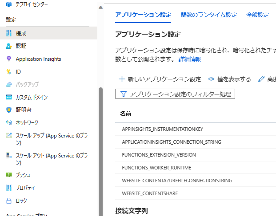Screen dimensions: 276x216
Task: Click the プッシュ green notification icon
Action: point(9,175)
